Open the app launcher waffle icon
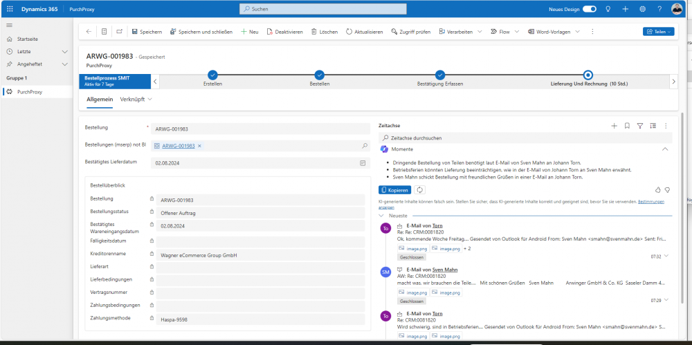The width and height of the screenshot is (692, 345). tap(9, 8)
